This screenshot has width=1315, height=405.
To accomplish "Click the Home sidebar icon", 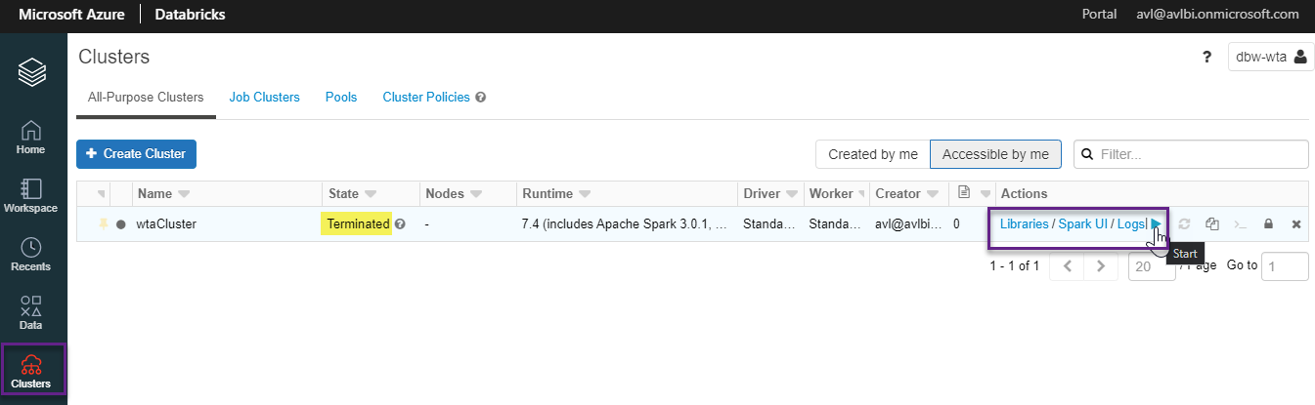I will pos(30,137).
